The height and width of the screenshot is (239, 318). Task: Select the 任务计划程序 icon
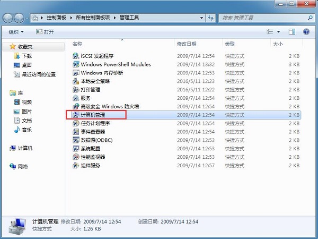76,123
